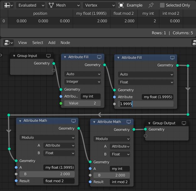Collapse the Group Output node
The width and height of the screenshot is (196, 191).
[x=149, y=123]
